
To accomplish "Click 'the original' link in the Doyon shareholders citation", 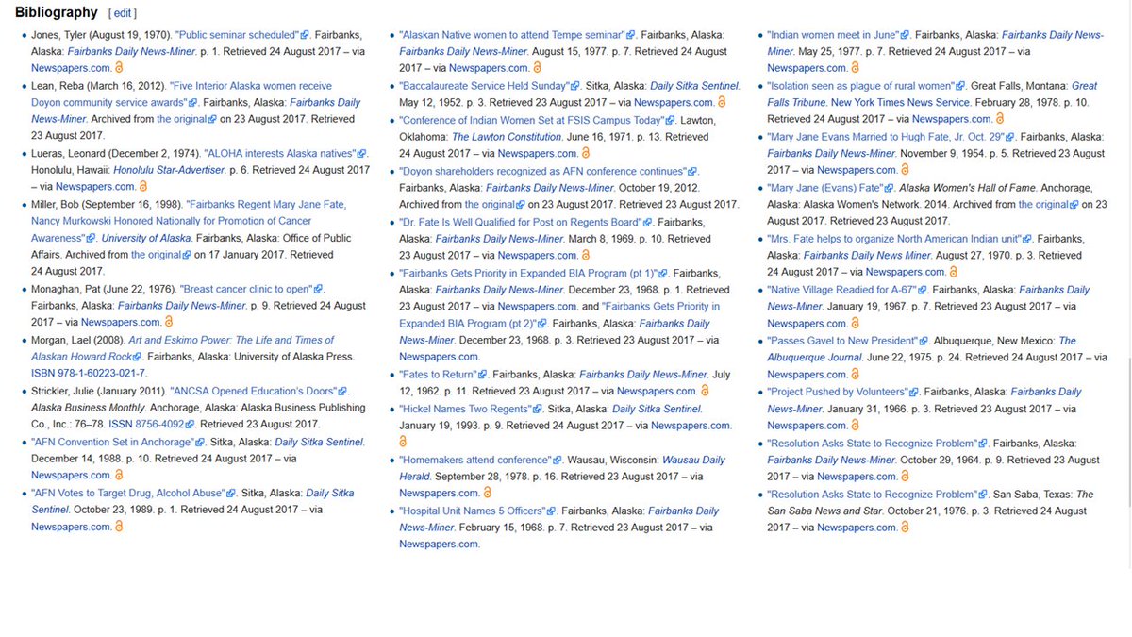I will click(490, 204).
